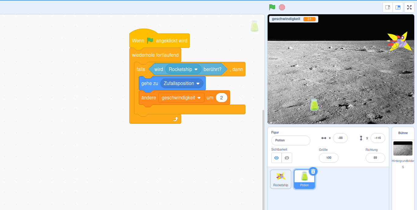Enter full screen stage mode
The height and width of the screenshot is (210, 417).
(409, 7)
